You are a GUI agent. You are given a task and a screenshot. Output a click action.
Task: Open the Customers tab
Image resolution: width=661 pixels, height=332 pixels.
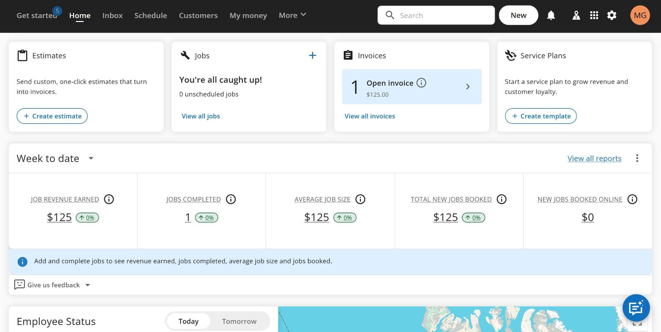point(198,15)
